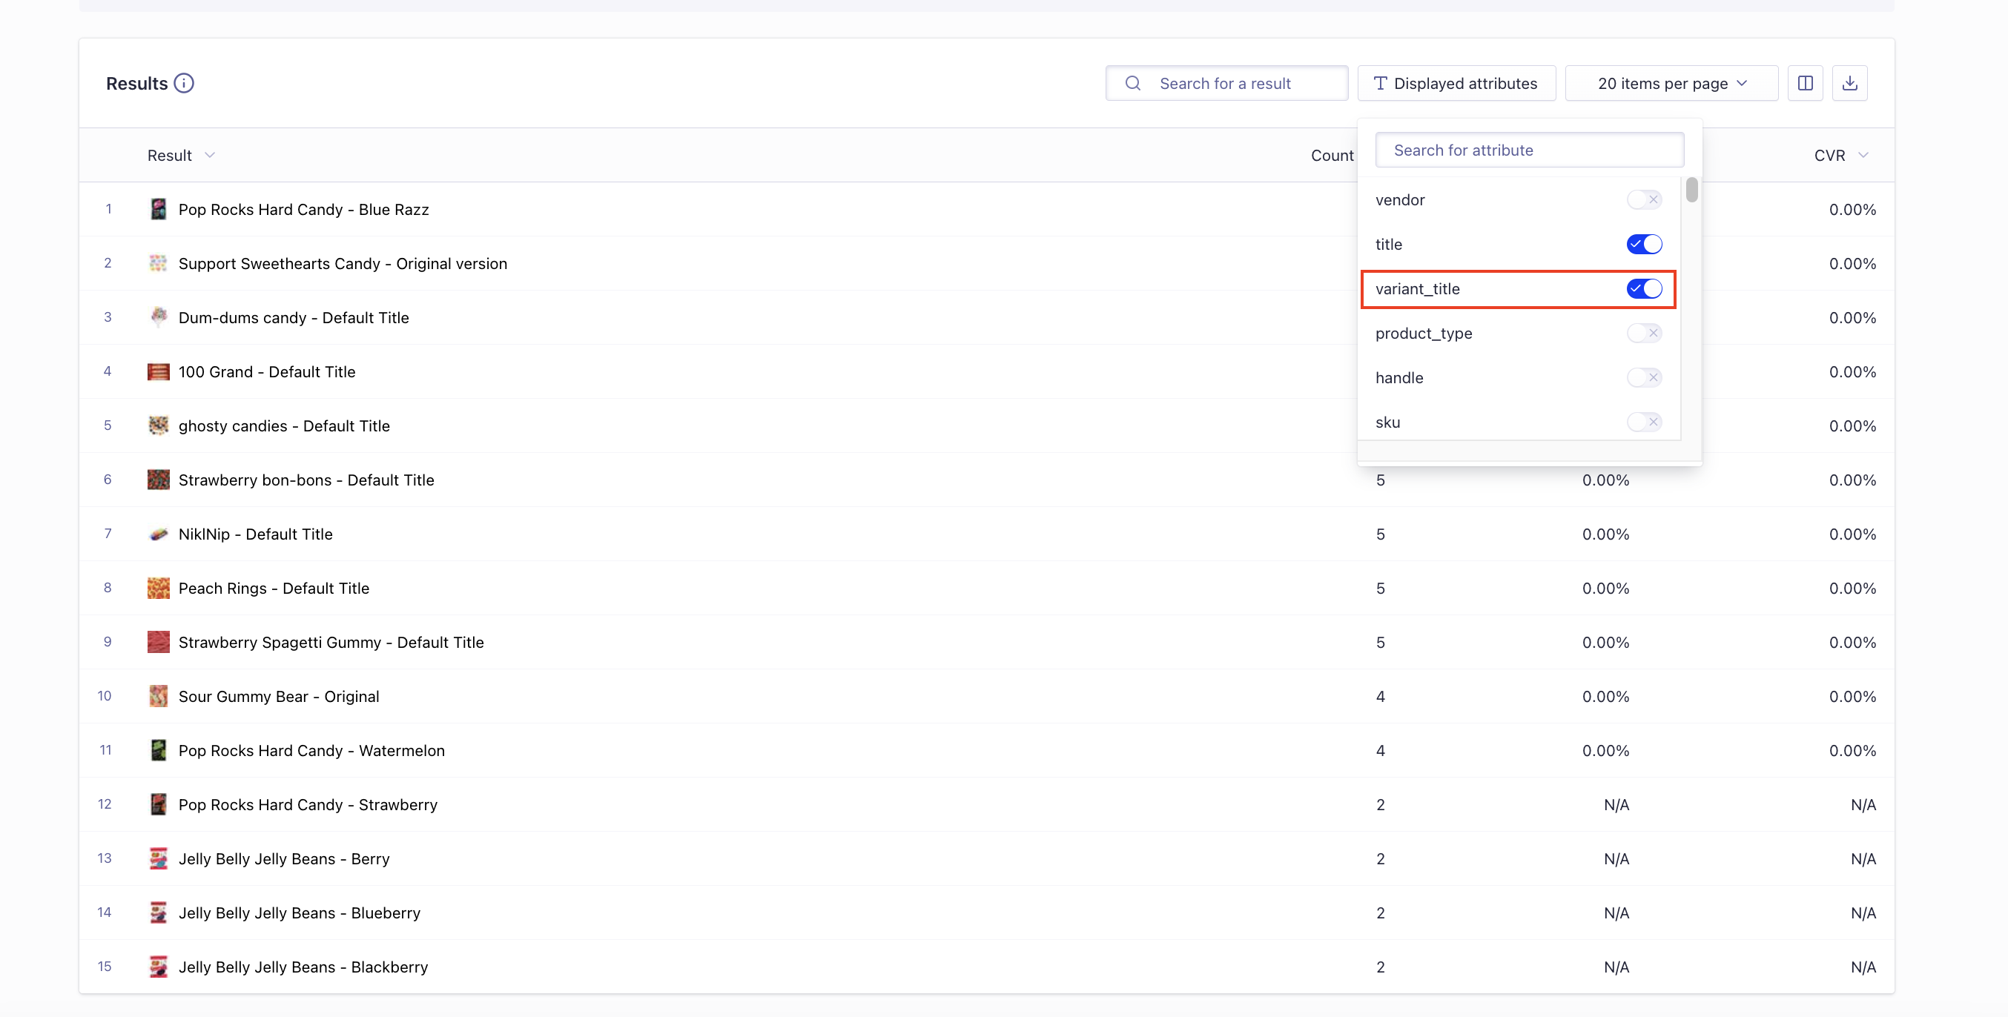The height and width of the screenshot is (1017, 2008).
Task: Click the CVR value in Peach Rings row
Action: 1852,589
